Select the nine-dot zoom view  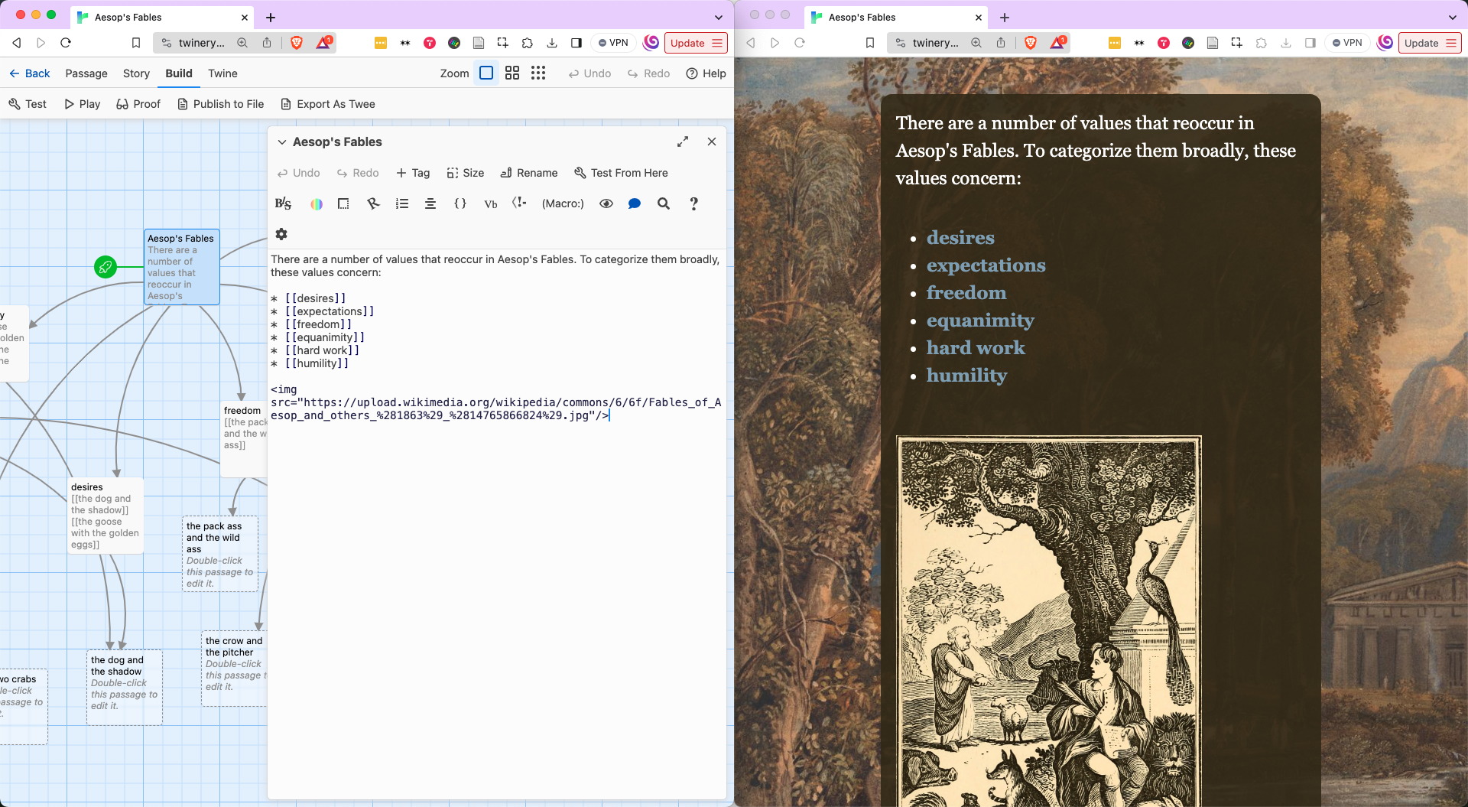538,73
